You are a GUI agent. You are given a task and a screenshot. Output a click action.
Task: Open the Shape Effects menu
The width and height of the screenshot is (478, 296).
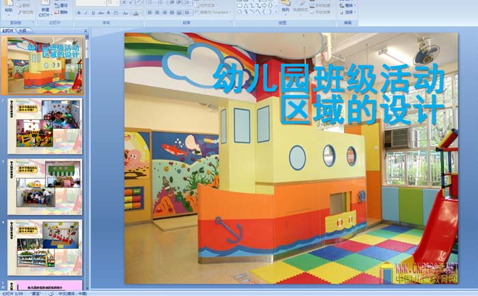322,12
